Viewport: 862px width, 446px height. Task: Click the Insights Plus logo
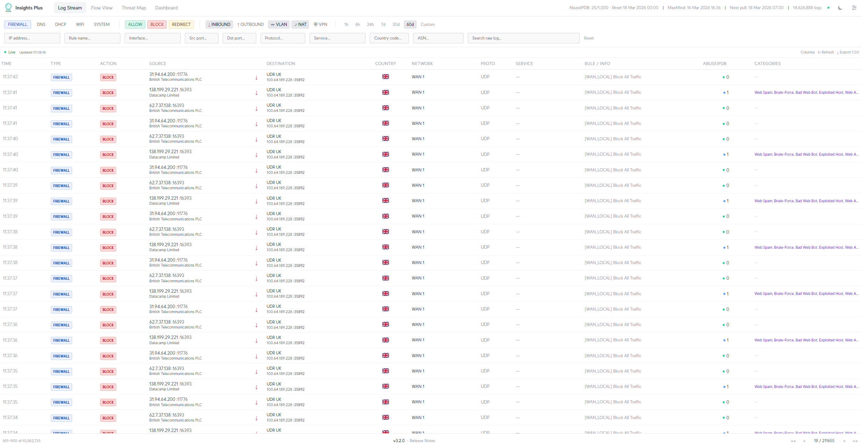pyautogui.click(x=8, y=8)
